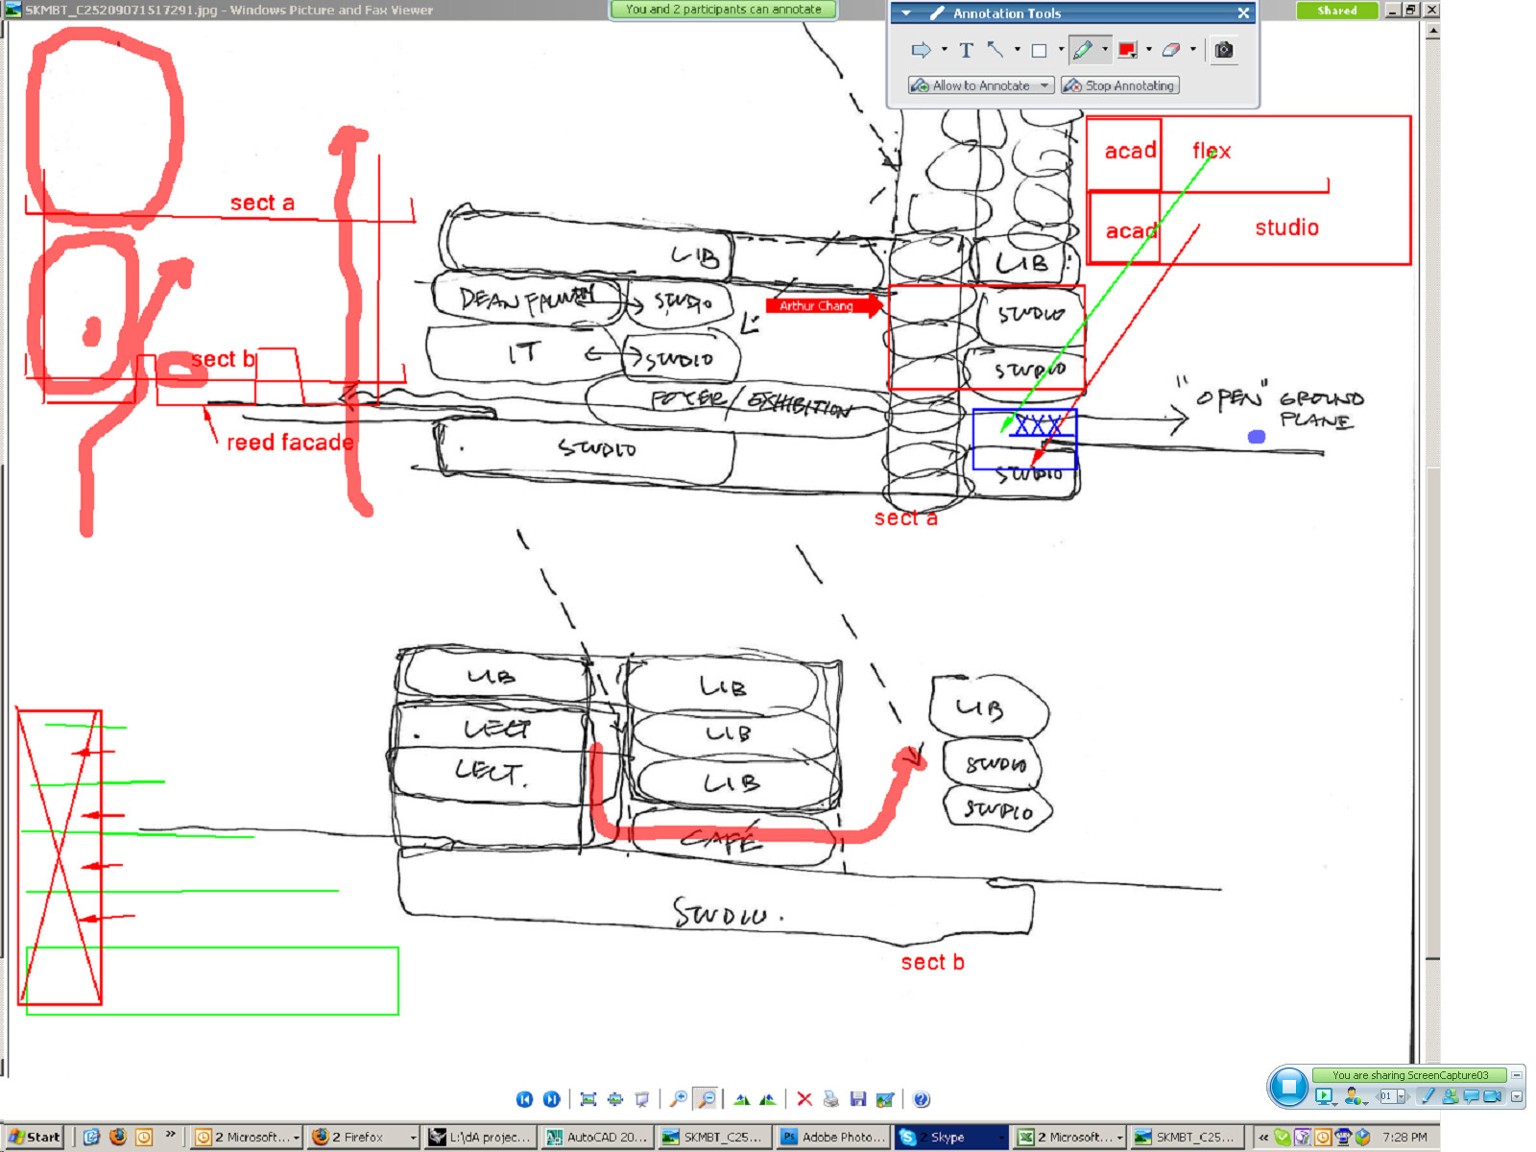Print the image using printer icon

tap(831, 1099)
